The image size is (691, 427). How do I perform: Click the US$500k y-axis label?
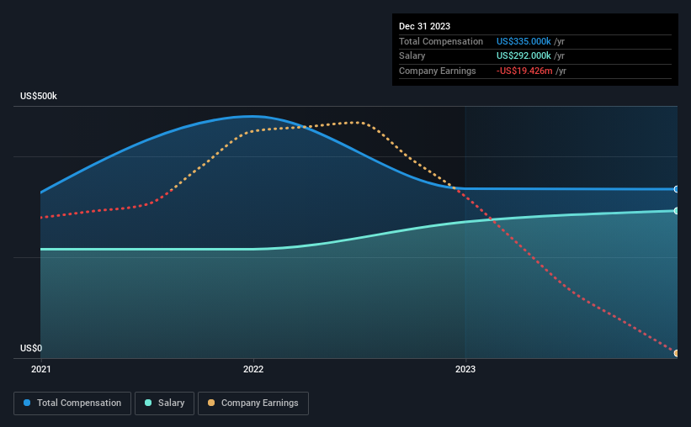pyautogui.click(x=39, y=96)
